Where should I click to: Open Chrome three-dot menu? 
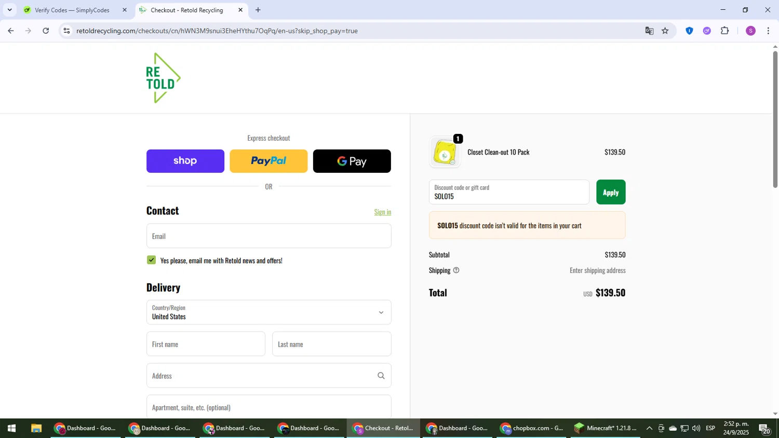(768, 31)
